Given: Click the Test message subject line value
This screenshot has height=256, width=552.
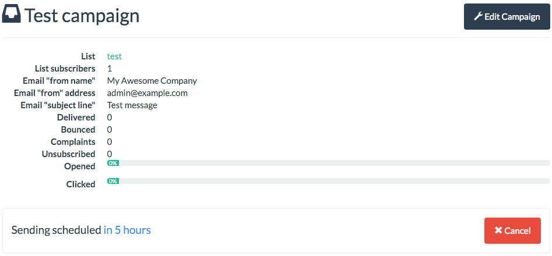Looking at the screenshot, I should [132, 105].
